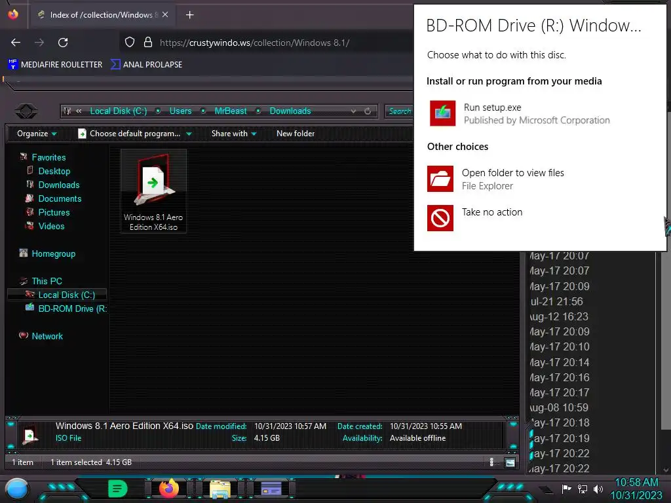Image resolution: width=671 pixels, height=503 pixels.
Task: Reload the Firefox page
Action: pos(63,43)
